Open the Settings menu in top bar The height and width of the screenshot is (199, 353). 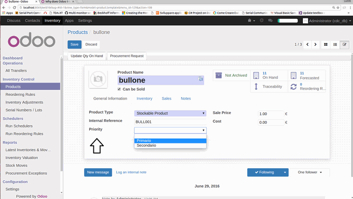point(85,21)
